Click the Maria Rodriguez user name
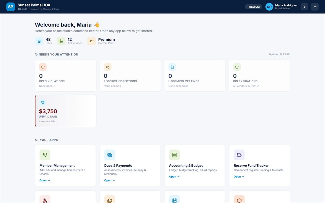Image resolution: width=325 pixels, height=203 pixels. (x=286, y=5)
